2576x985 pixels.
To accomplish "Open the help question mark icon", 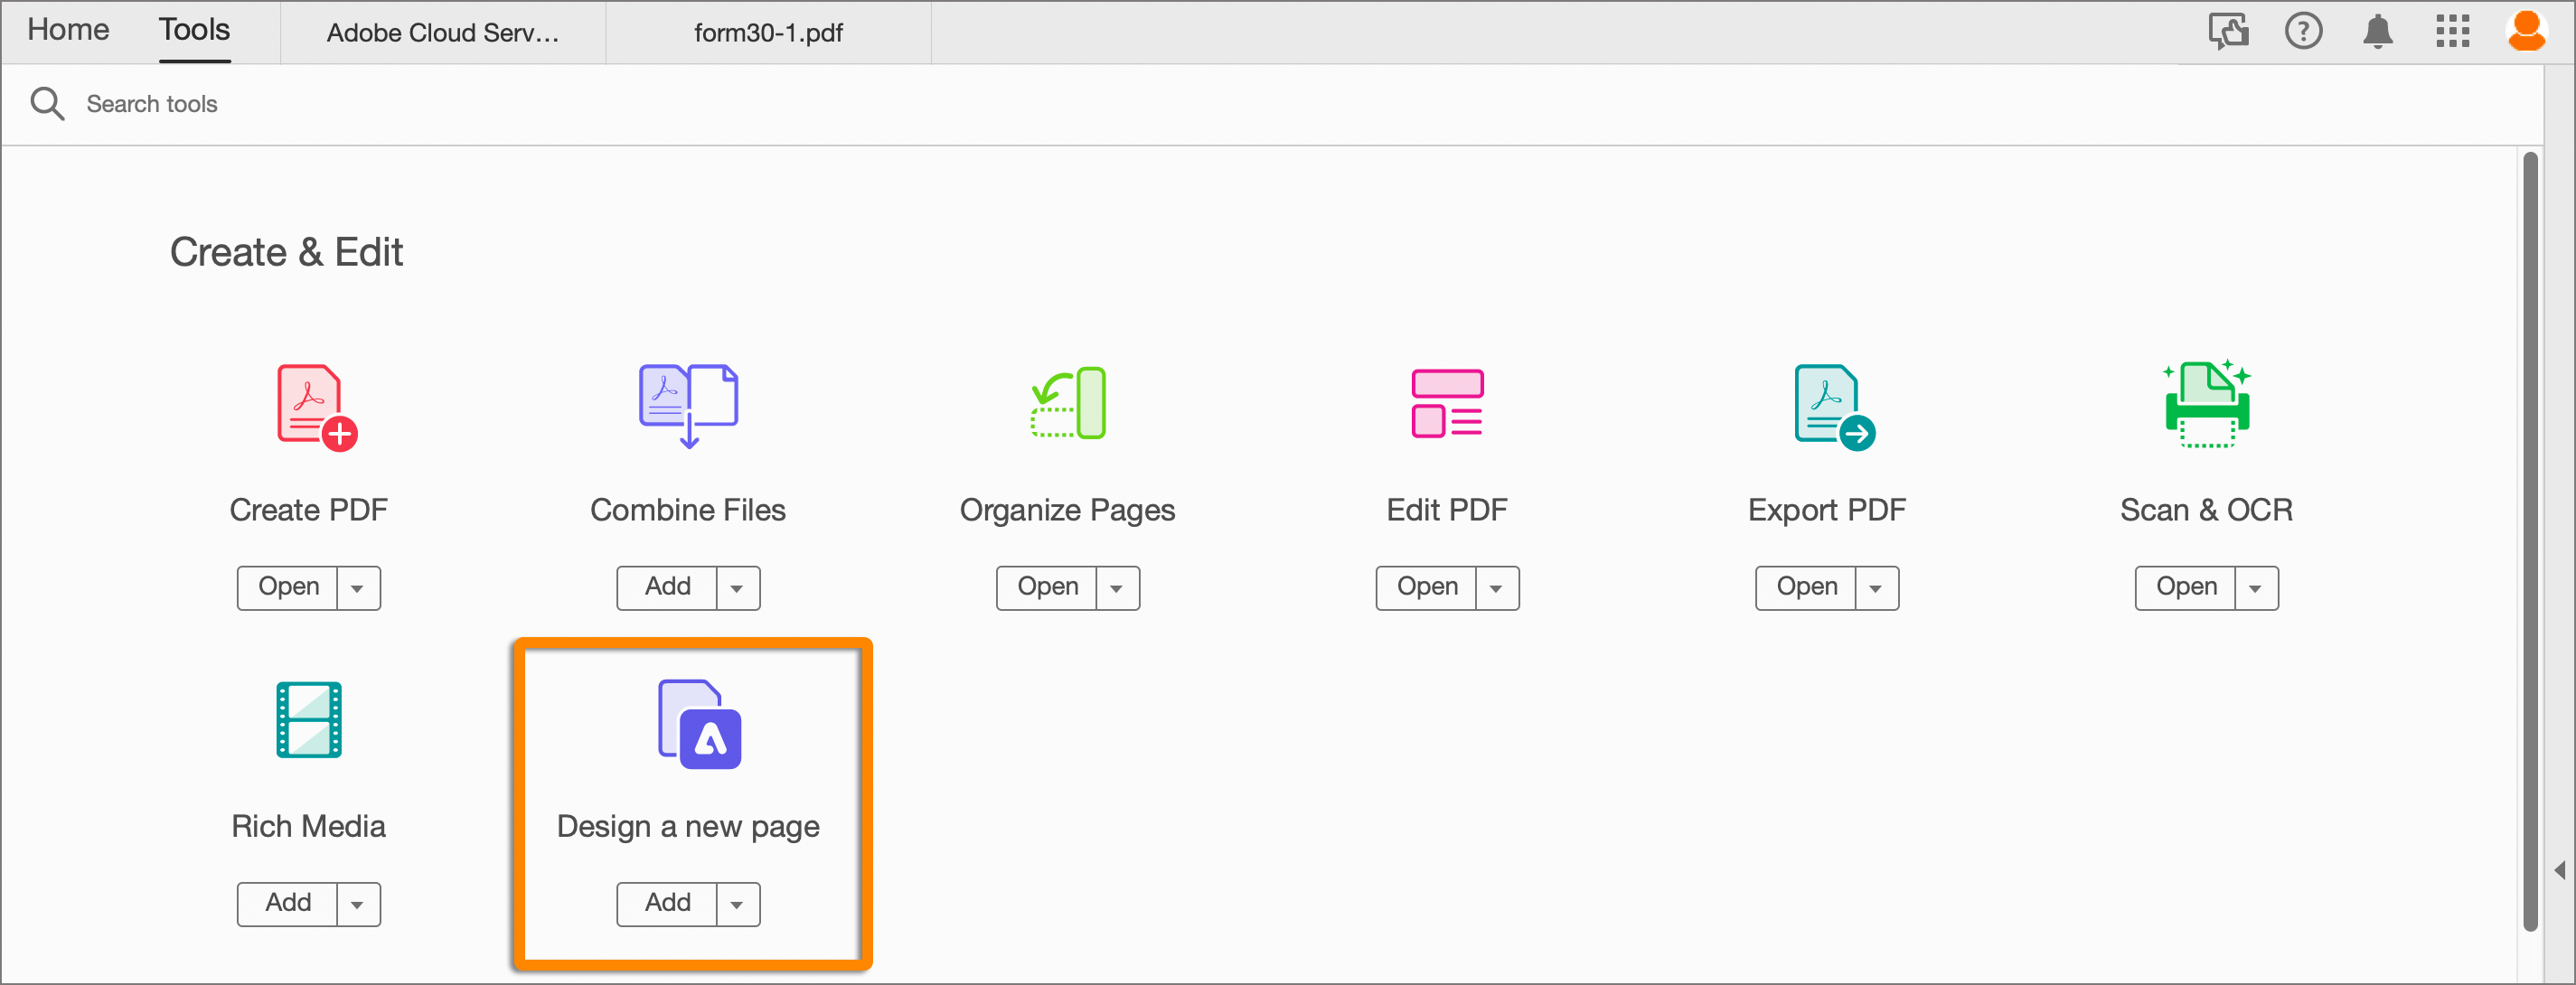I will tap(2302, 32).
